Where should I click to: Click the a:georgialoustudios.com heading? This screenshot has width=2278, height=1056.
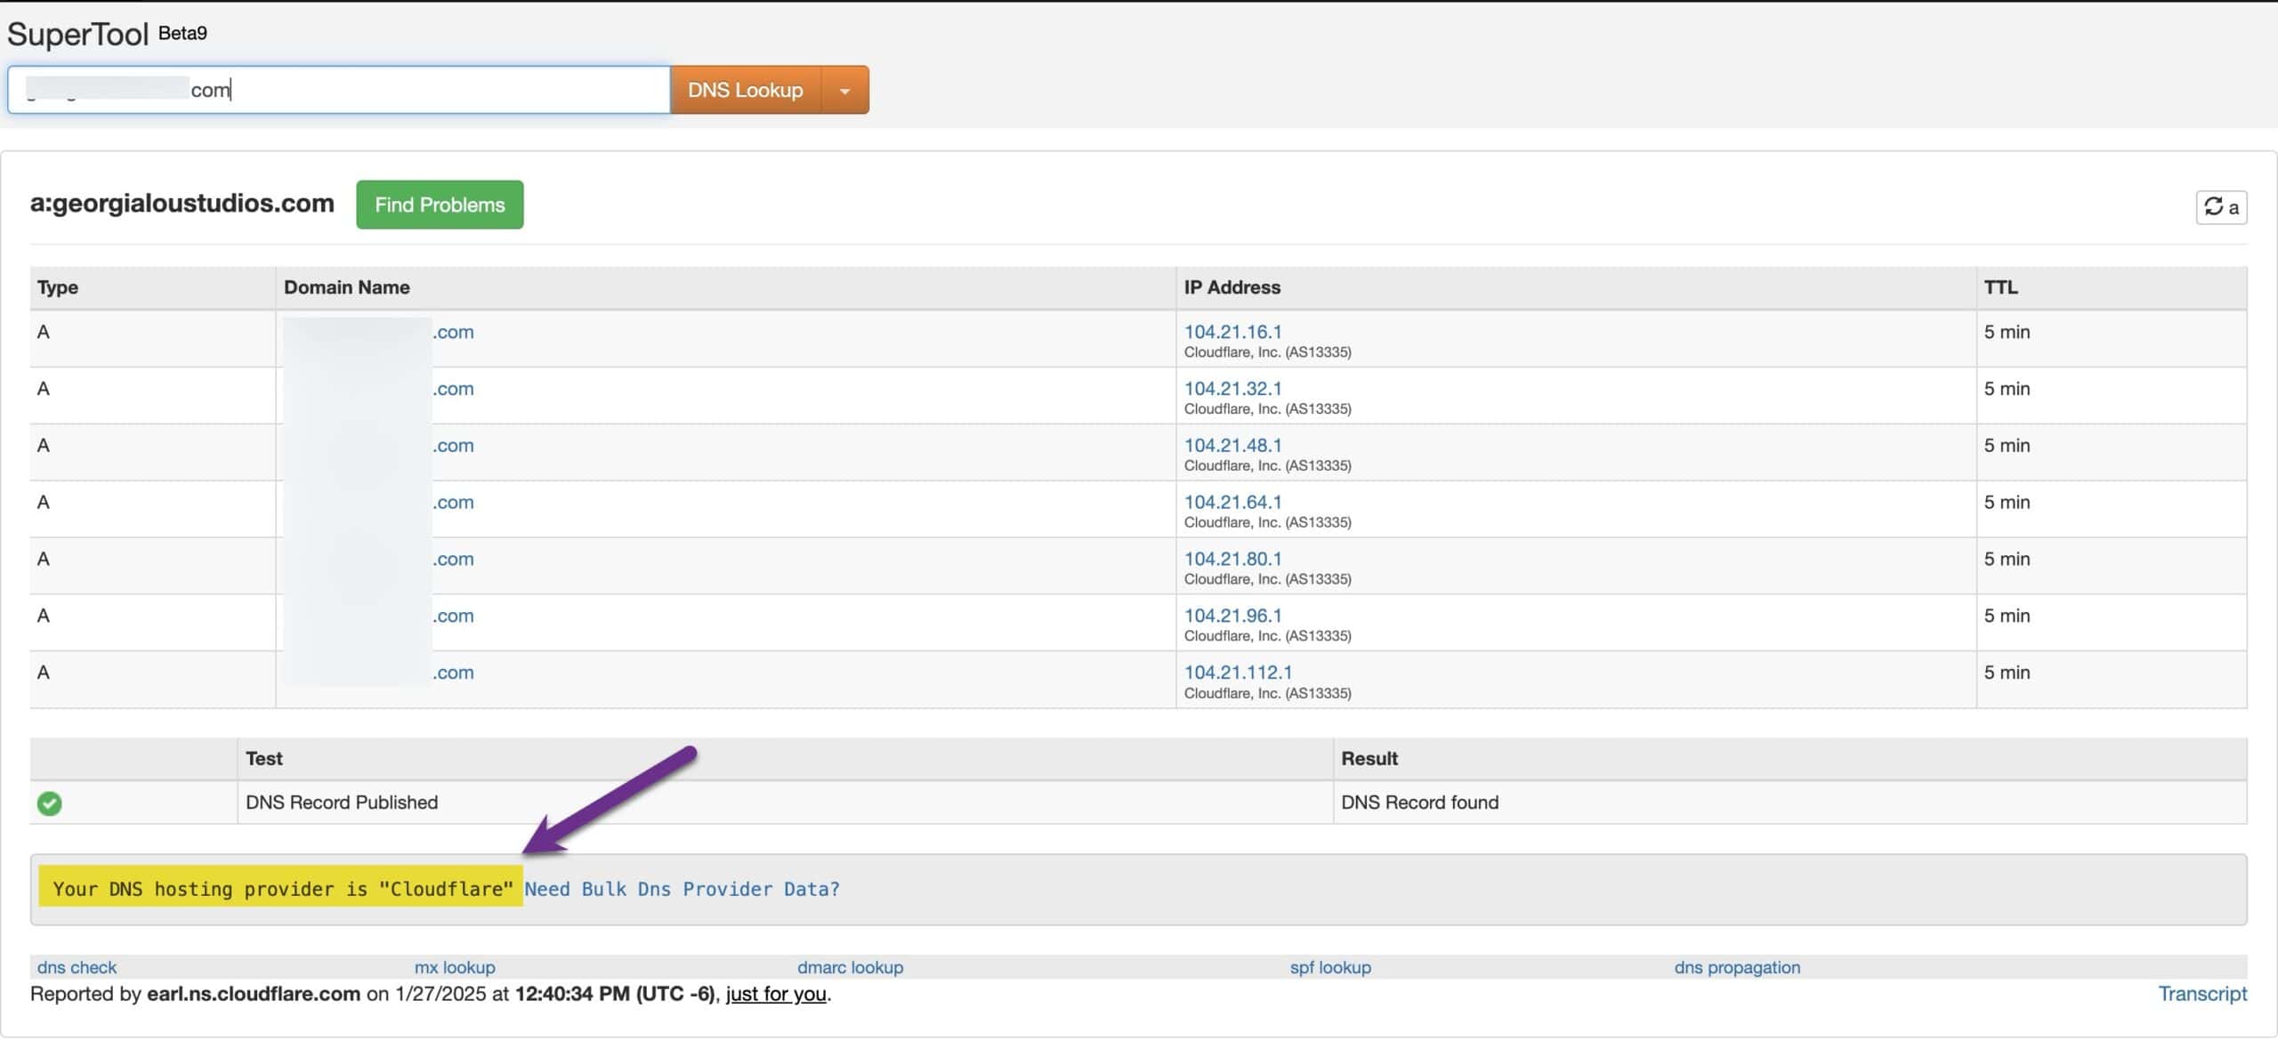click(x=182, y=203)
